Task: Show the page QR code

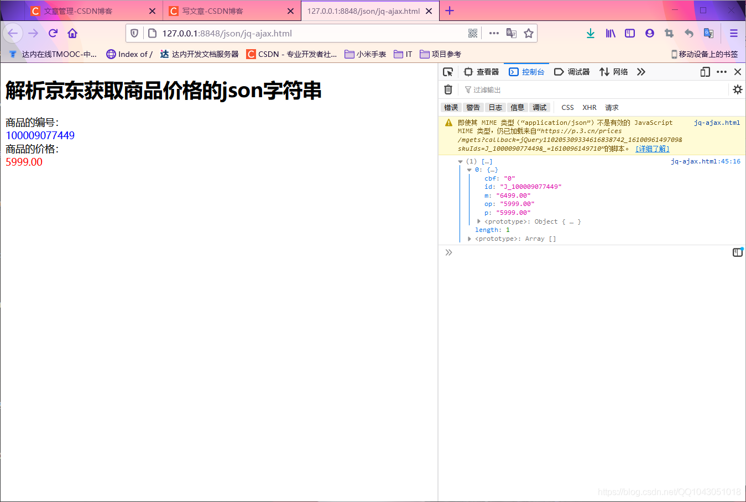Action: click(x=473, y=33)
